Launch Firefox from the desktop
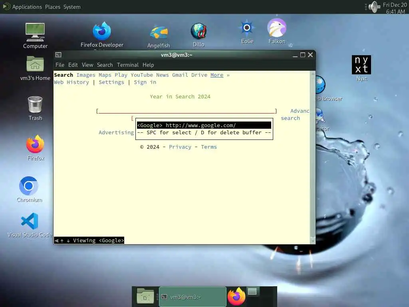Screen dimensions: 409x307 (36, 148)
